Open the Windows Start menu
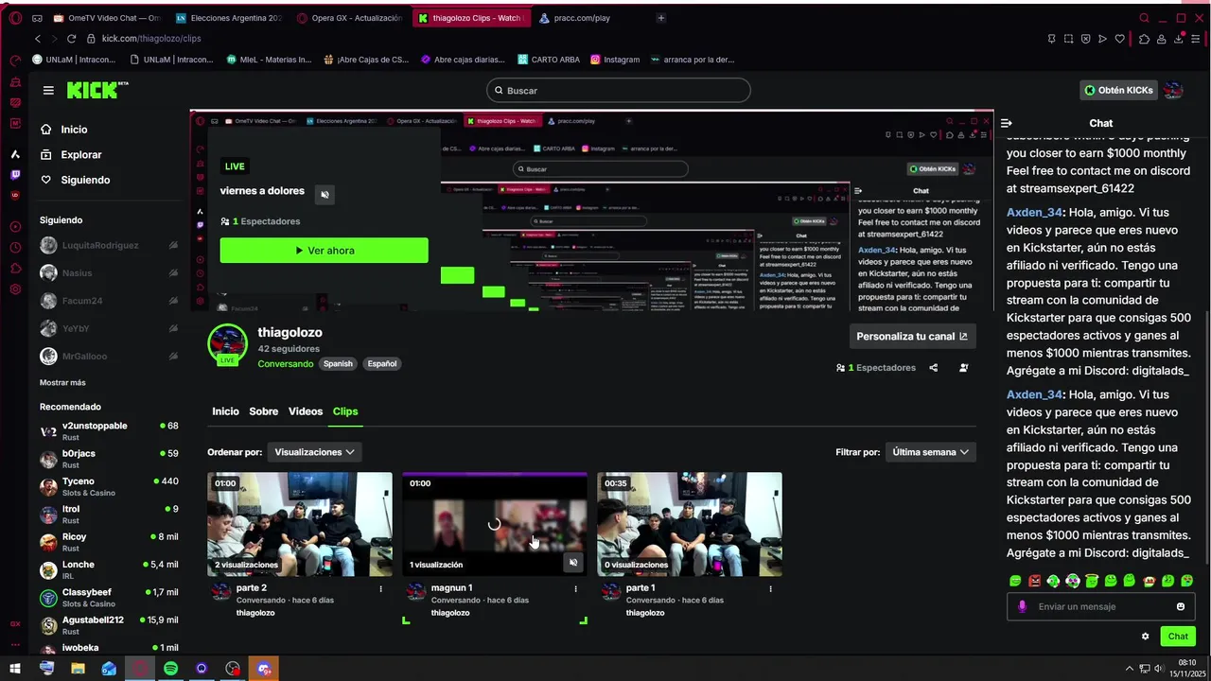The height and width of the screenshot is (681, 1211). pyautogui.click(x=15, y=669)
